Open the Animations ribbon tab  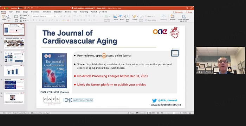[x=47, y=12]
